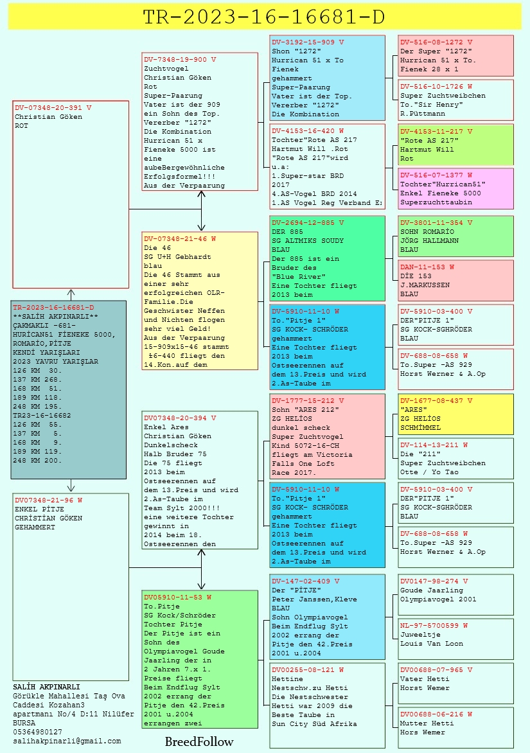This screenshot has width=530, height=753.
Task: Select ring number DV05910-11-53 W
Action: pos(177,598)
